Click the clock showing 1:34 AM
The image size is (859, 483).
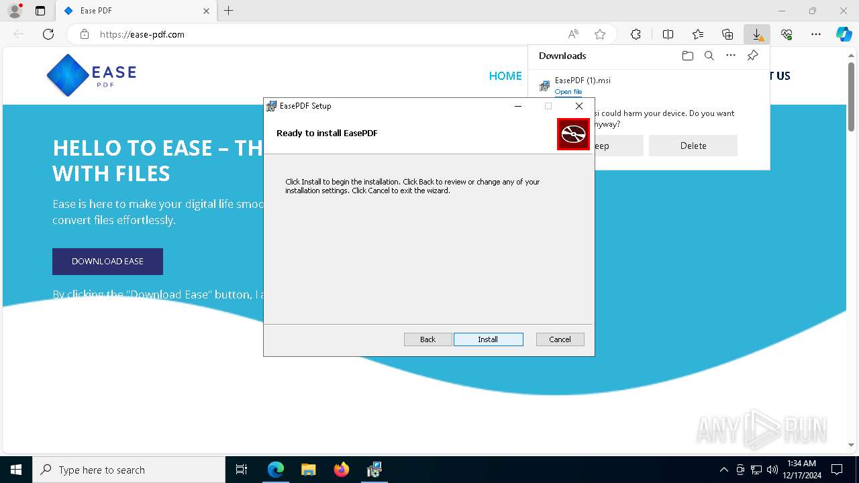801,470
